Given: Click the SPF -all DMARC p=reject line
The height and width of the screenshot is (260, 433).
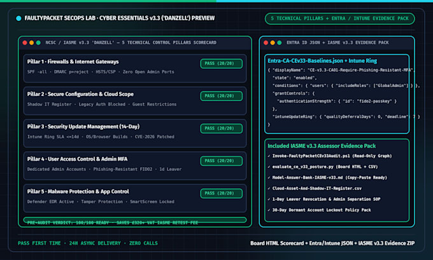Looking at the screenshot, I should pos(101,72).
